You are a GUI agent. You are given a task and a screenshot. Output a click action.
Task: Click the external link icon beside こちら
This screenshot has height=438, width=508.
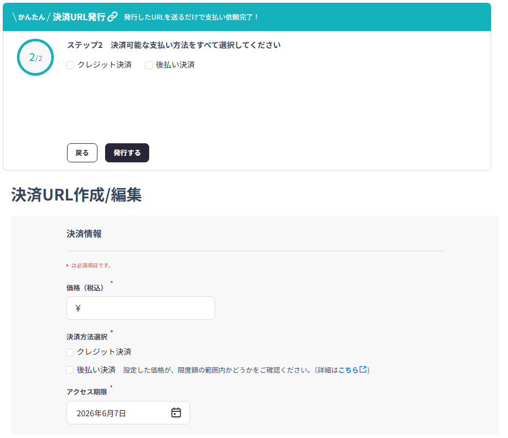click(x=363, y=369)
